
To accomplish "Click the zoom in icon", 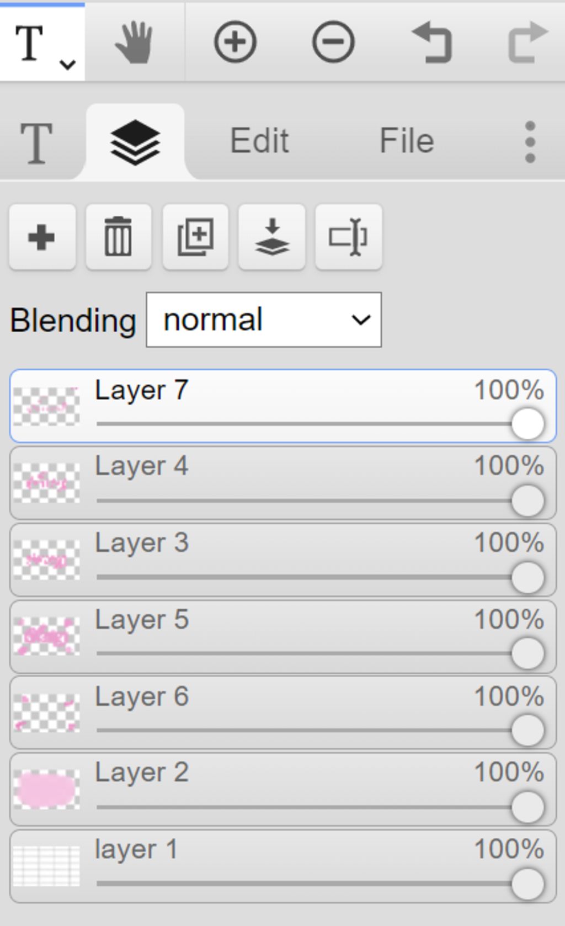I will (235, 42).
